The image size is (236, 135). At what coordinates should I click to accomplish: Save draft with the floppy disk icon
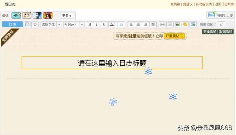pos(27,24)
